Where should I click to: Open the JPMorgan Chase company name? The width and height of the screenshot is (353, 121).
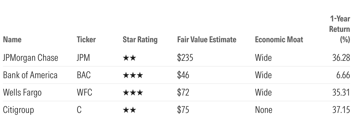tap(30, 58)
